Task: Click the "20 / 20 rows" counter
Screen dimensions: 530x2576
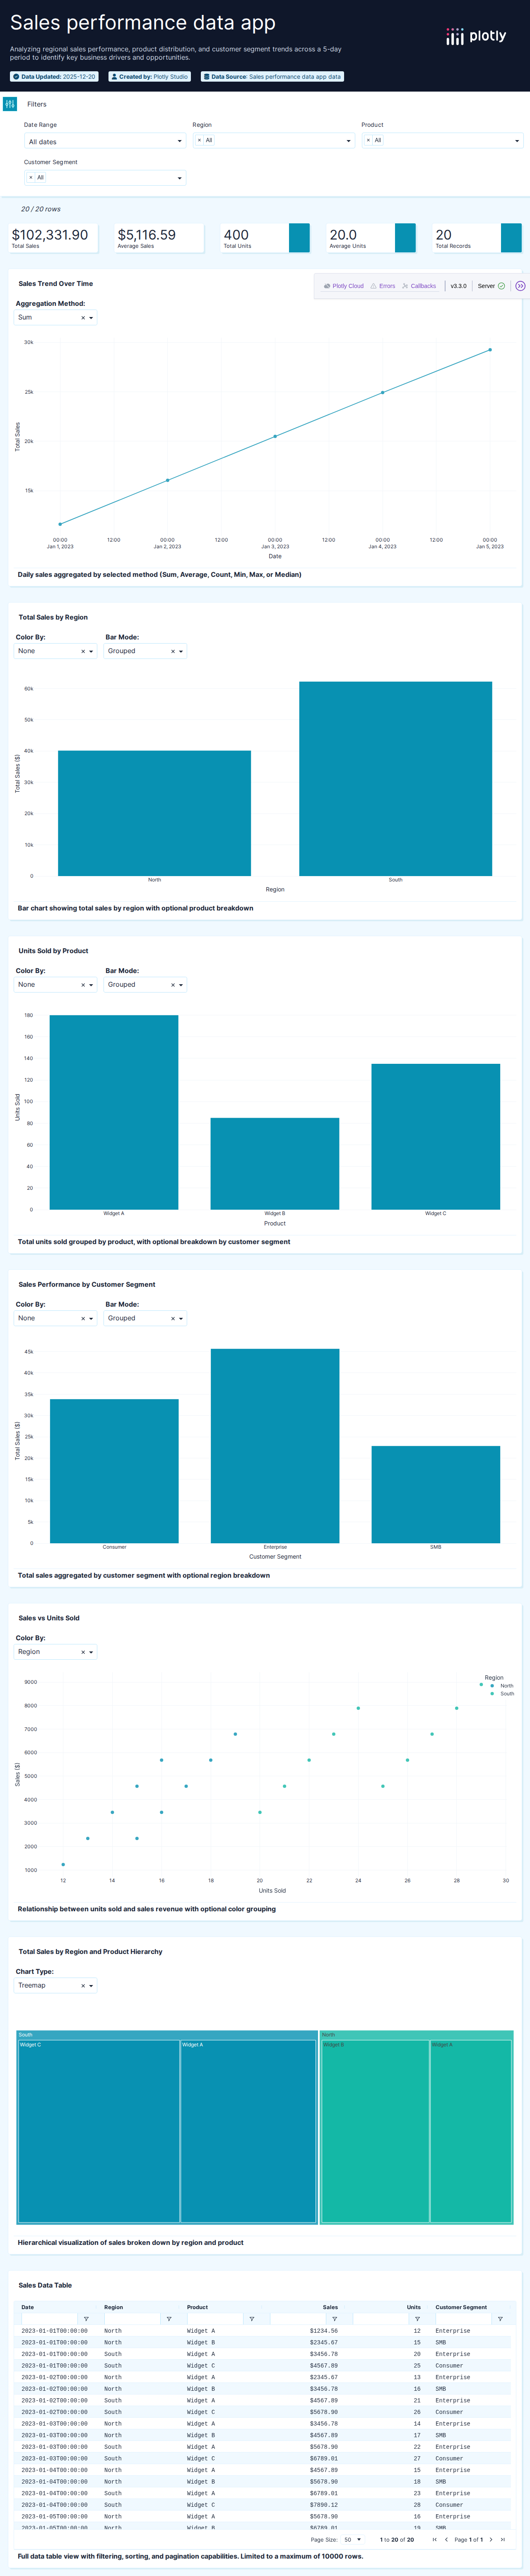Action: [x=41, y=209]
